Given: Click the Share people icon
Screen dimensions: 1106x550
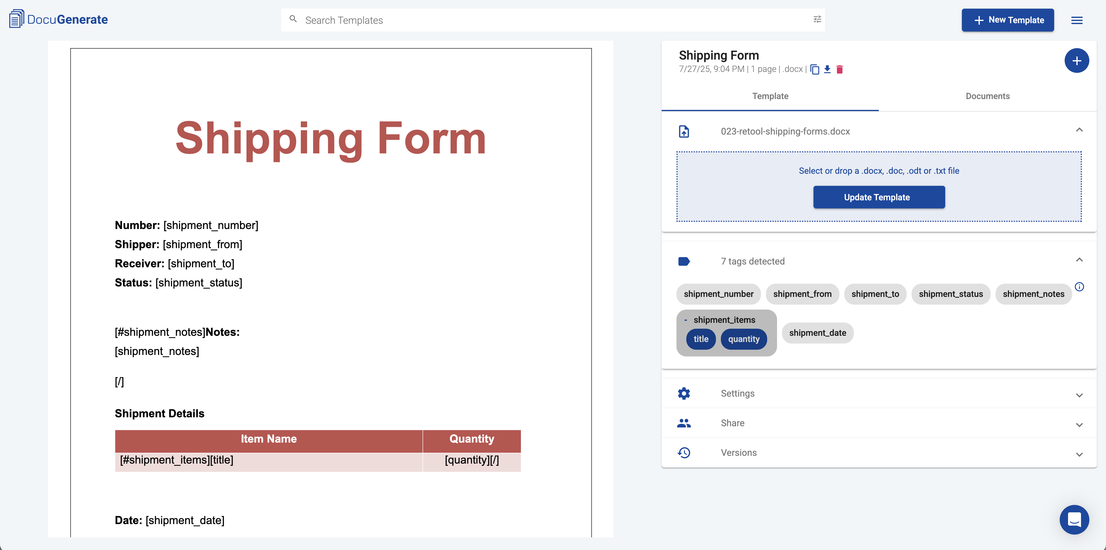Looking at the screenshot, I should pyautogui.click(x=684, y=423).
